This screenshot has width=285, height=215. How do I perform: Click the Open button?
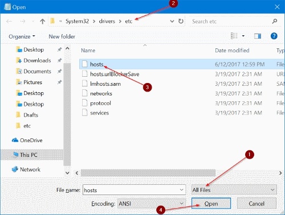point(211,204)
